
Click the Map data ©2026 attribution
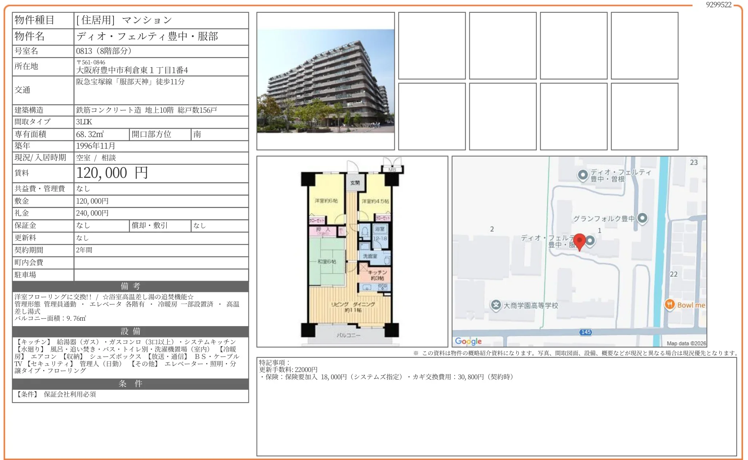tap(686, 343)
